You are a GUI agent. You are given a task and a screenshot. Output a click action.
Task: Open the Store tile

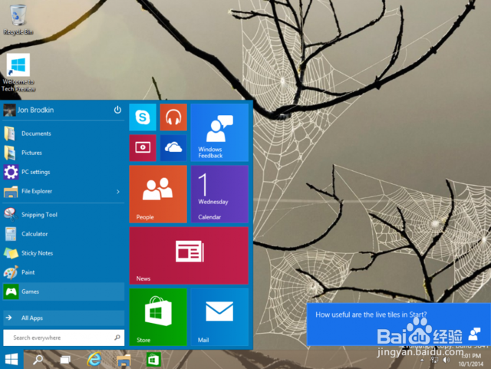point(158,317)
